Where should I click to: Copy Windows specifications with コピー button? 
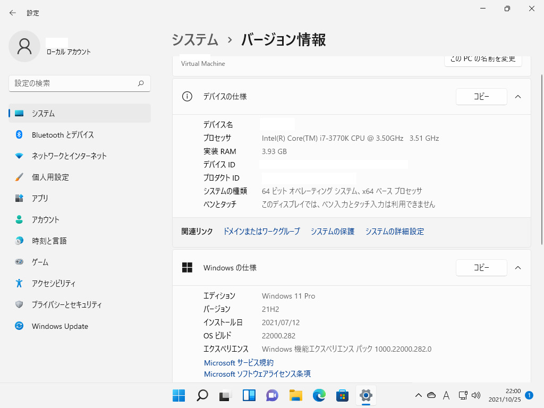[x=481, y=268]
